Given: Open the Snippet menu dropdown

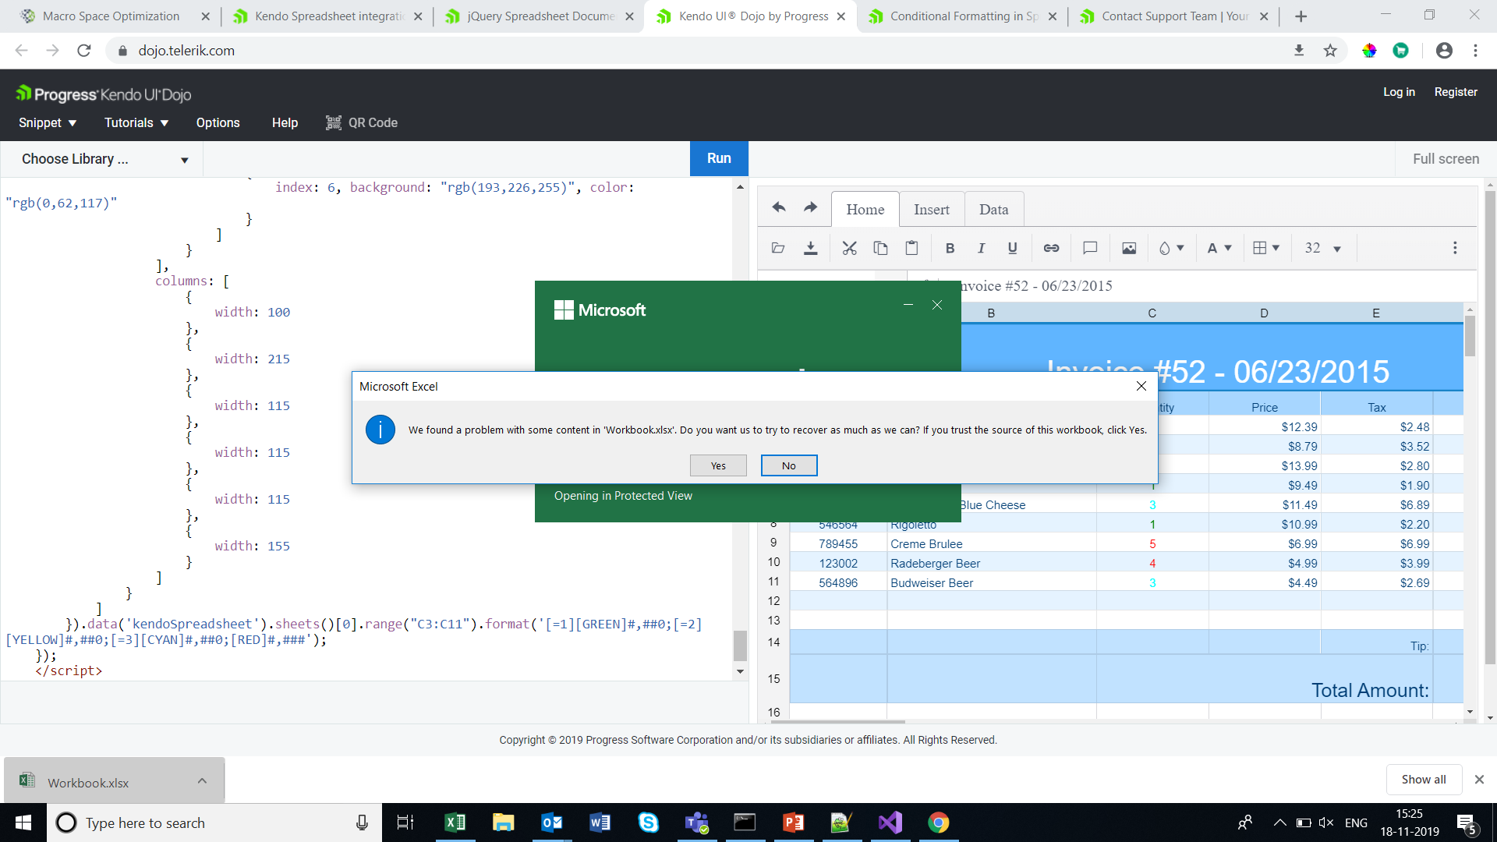Looking at the screenshot, I should pyautogui.click(x=48, y=122).
